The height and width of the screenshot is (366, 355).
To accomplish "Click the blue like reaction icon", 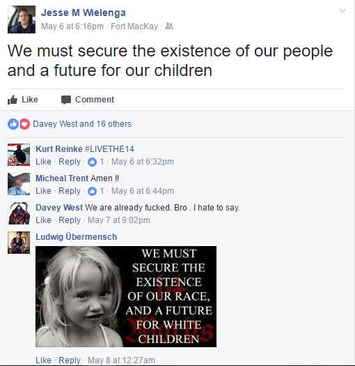I will pyautogui.click(x=13, y=124).
